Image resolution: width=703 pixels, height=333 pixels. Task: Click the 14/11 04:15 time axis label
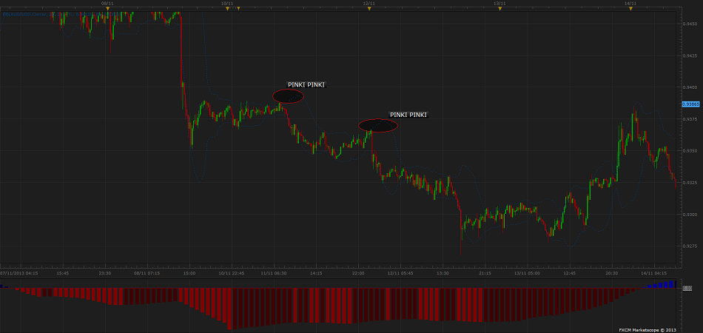click(x=653, y=273)
